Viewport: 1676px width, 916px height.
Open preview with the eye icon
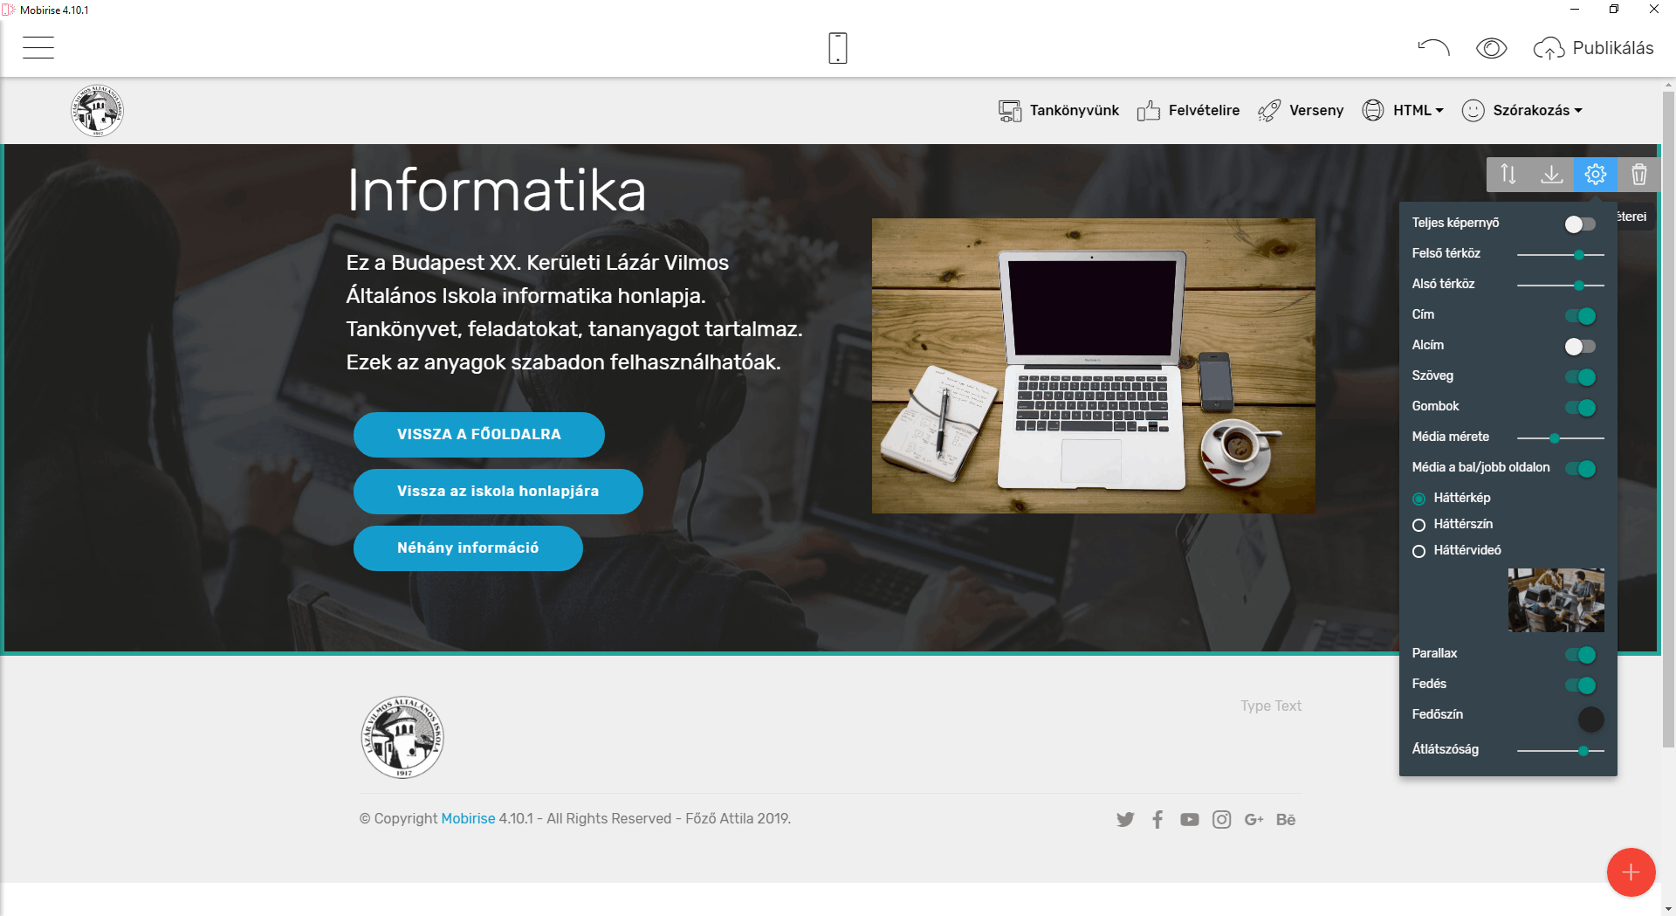(x=1492, y=48)
